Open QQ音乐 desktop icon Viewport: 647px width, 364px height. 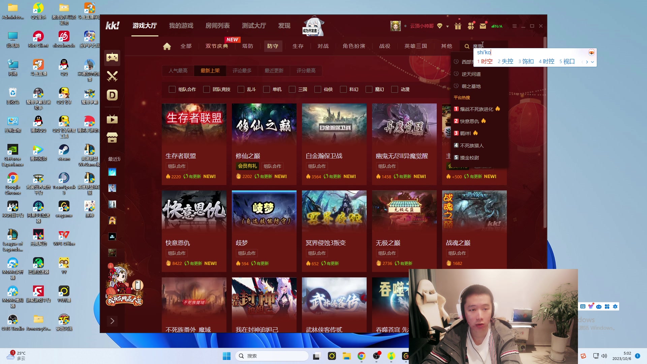coord(38,11)
